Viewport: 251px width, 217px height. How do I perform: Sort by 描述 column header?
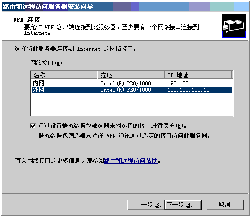tap(131, 75)
